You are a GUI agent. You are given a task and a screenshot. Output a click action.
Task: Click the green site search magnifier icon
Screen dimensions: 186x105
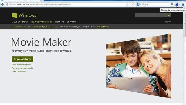click(169, 15)
